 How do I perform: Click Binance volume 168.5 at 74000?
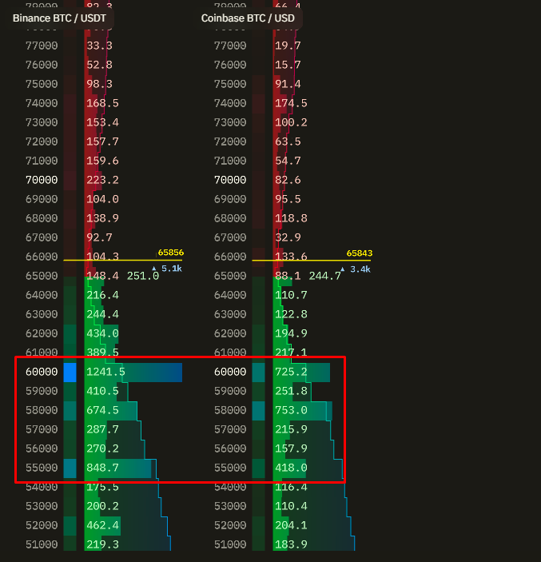coord(102,103)
